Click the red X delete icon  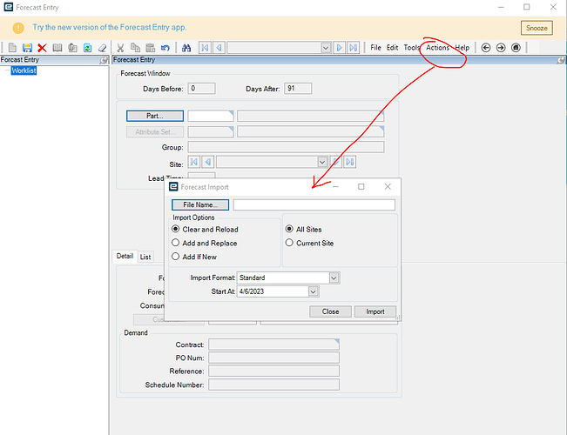[42, 48]
